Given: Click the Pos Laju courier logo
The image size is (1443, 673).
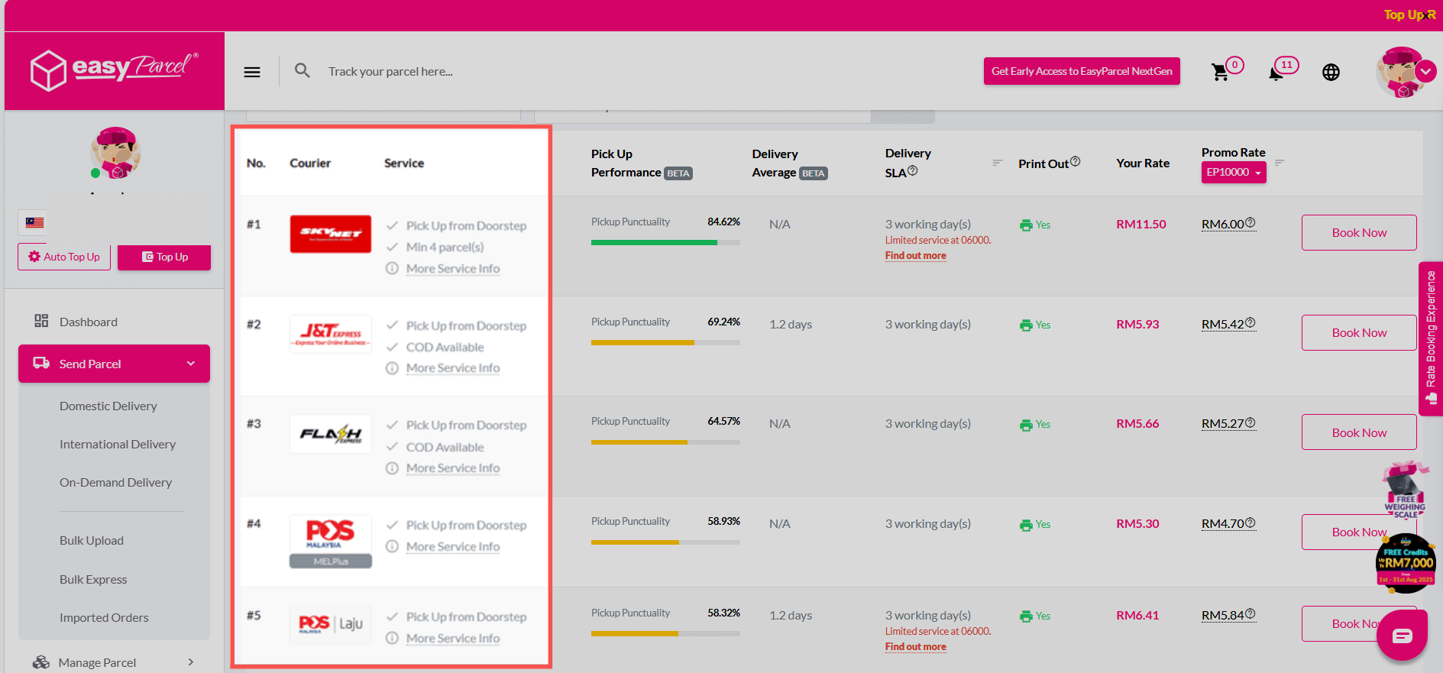Looking at the screenshot, I should (x=331, y=624).
